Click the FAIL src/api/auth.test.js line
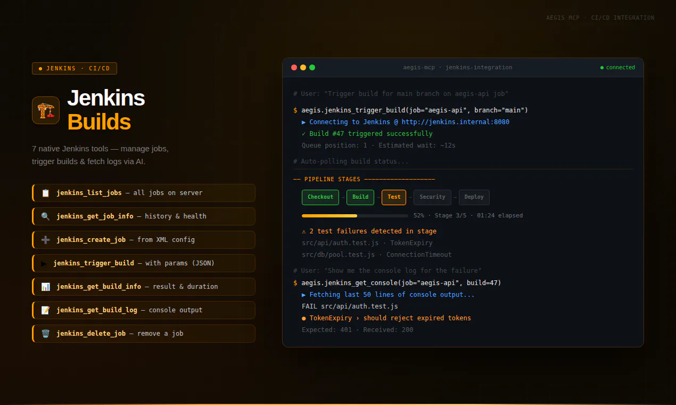Screen dimensions: 676x405 [x=350, y=306]
